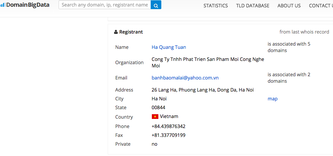Click the banhbaomalai@yahoo.com.vn email link
Screen dimensions: 333x156
(x=185, y=78)
